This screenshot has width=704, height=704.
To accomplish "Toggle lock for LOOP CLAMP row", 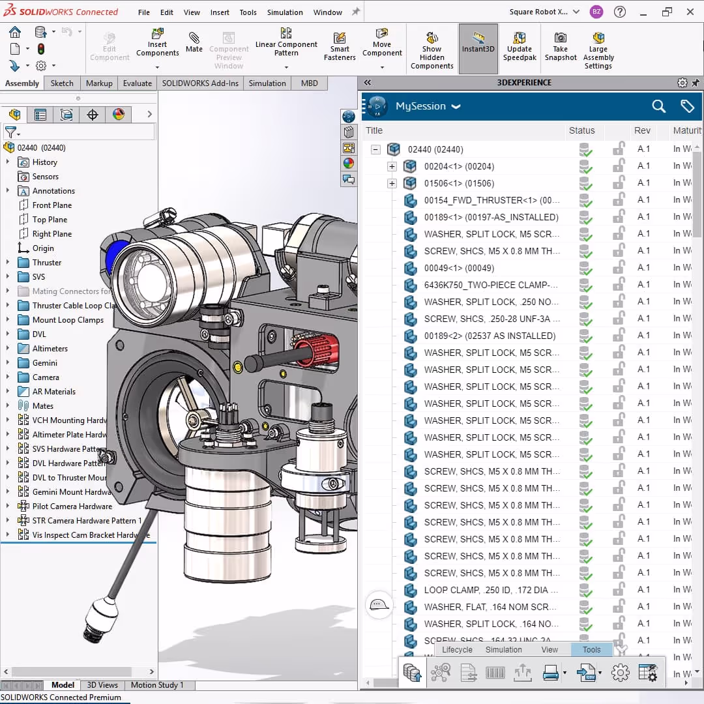I will (619, 589).
